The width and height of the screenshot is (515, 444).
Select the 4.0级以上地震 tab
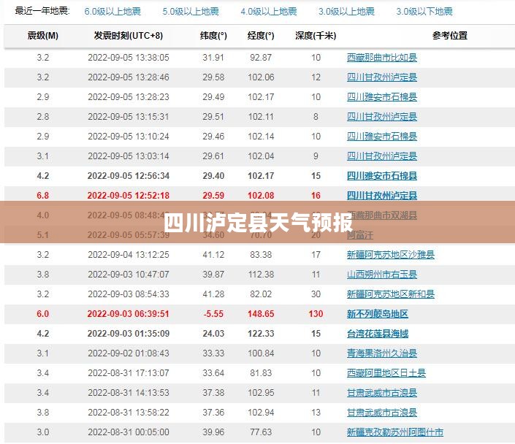point(269,12)
